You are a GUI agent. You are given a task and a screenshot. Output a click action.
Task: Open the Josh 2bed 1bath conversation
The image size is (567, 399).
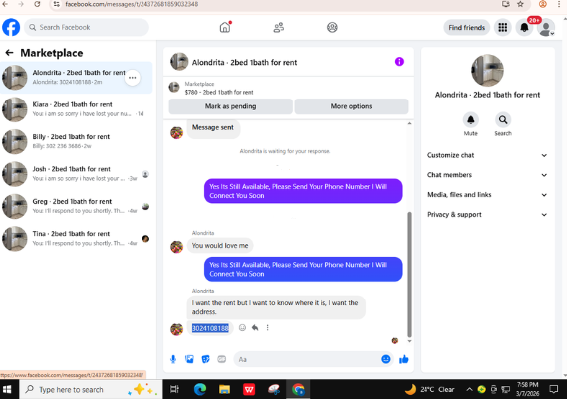[x=77, y=174]
